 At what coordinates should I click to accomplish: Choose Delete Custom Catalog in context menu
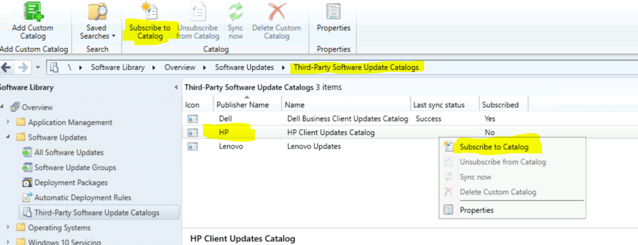tap(512, 192)
